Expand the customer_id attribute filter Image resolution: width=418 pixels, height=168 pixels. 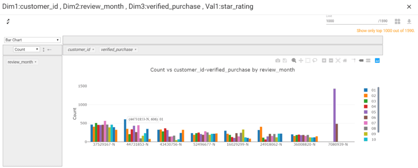pyautogui.click(x=81, y=50)
